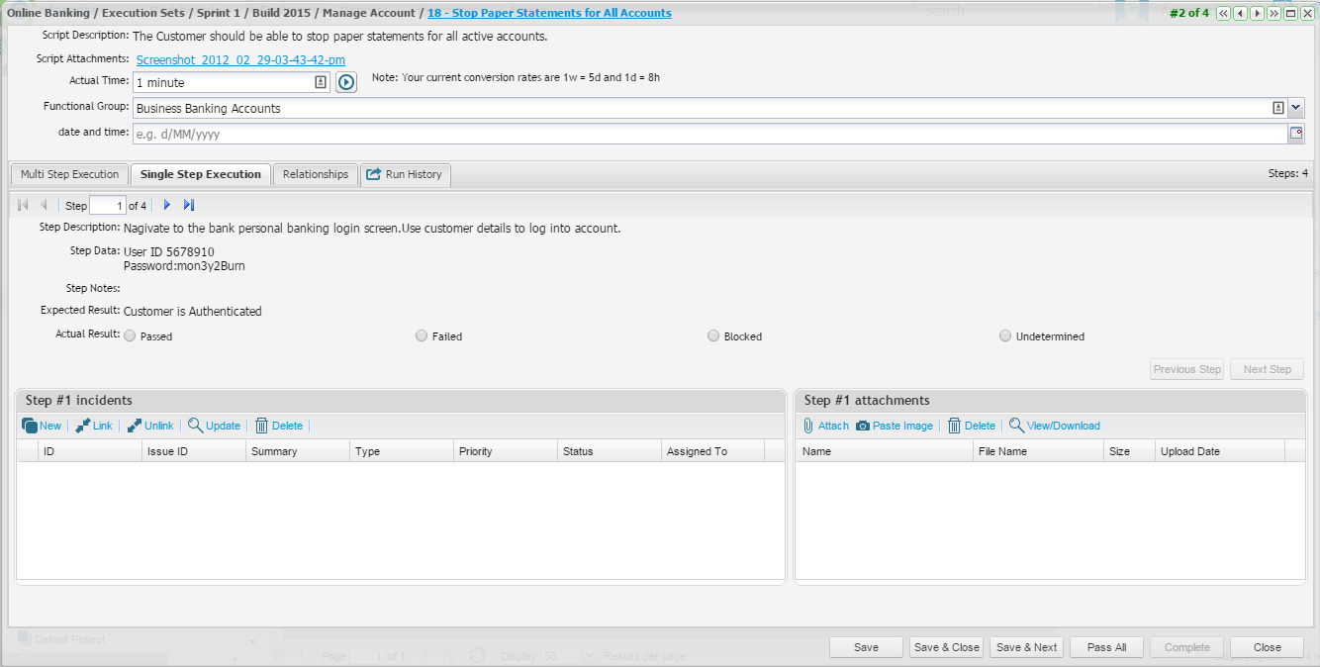Open the date and time calendar picker

[x=1295, y=134]
